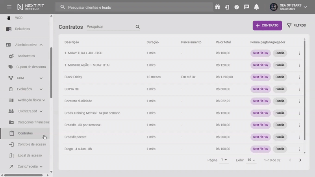Open the Exibir rows-per-page dropdown
Image resolution: width=315 pixels, height=177 pixels.
point(251,160)
